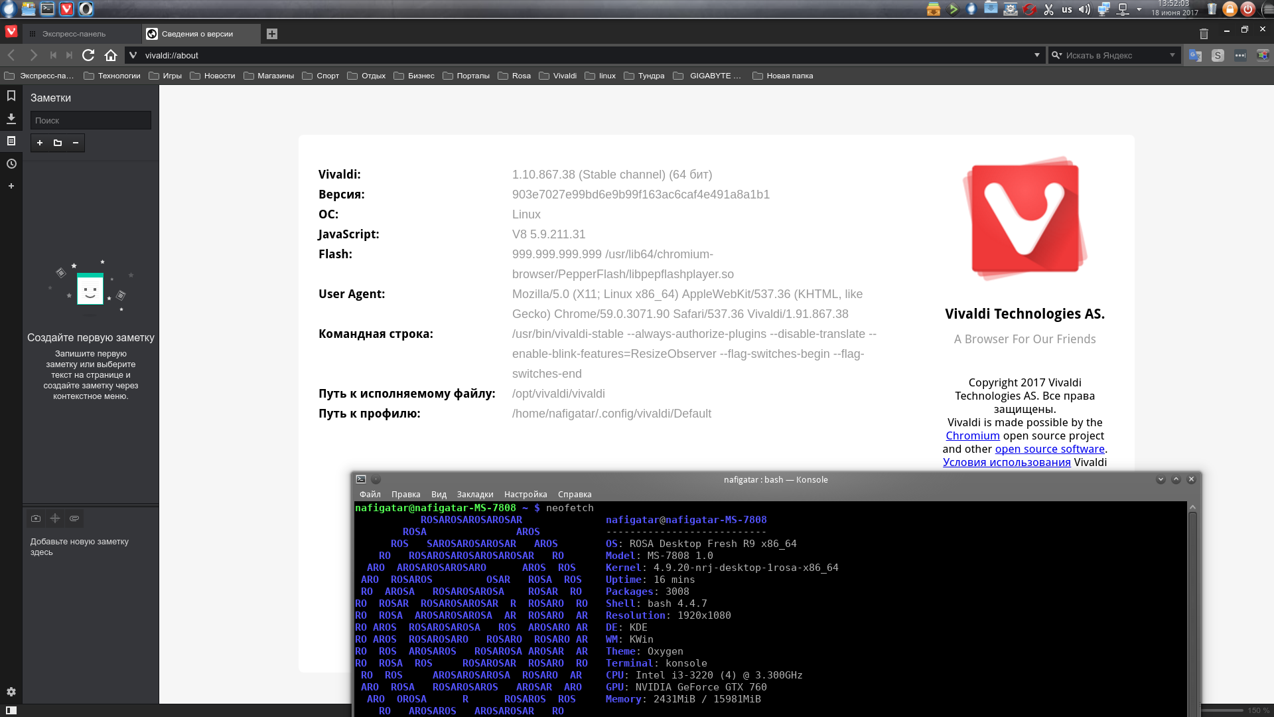1274x717 pixels.
Task: Click the Vivaldi settings gear icon
Action: click(x=11, y=692)
